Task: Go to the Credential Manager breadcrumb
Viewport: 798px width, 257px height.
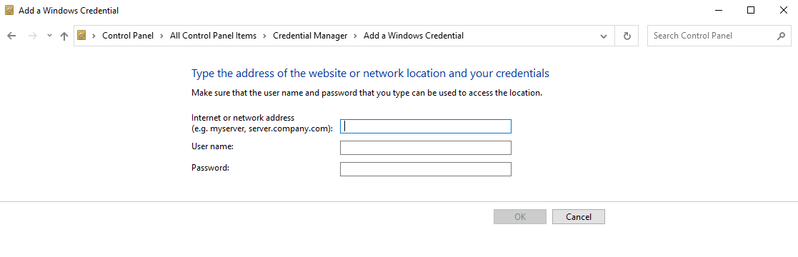Action: click(x=310, y=36)
